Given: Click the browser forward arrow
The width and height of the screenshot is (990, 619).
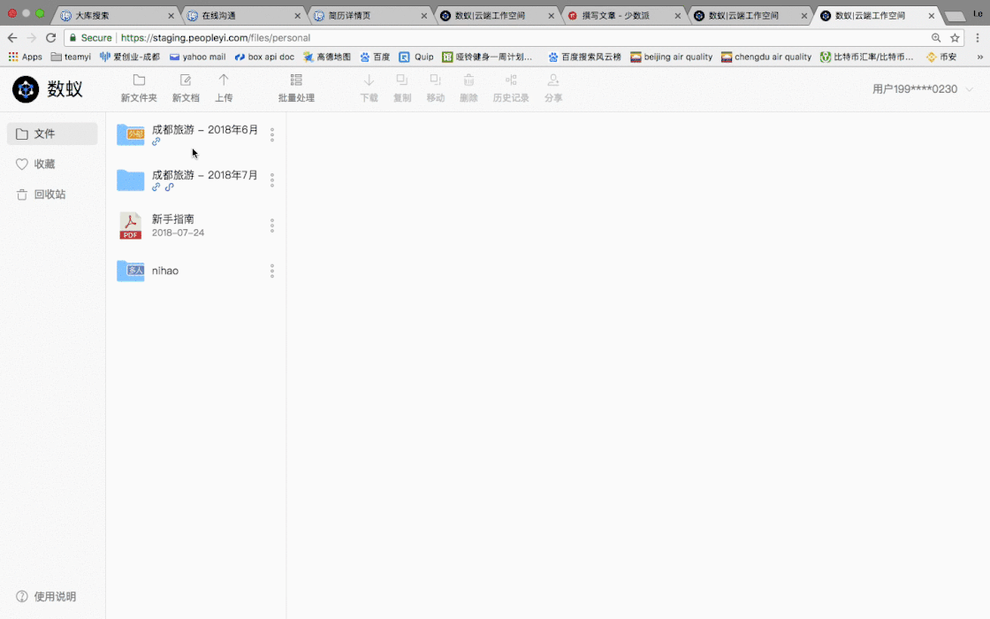Looking at the screenshot, I should tap(32, 38).
